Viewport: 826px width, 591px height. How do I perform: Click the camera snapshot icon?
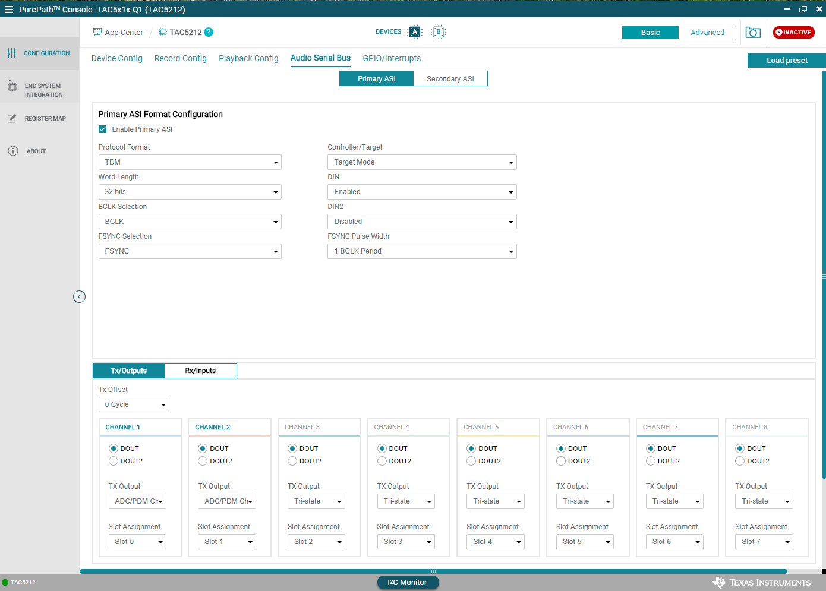pyautogui.click(x=753, y=33)
